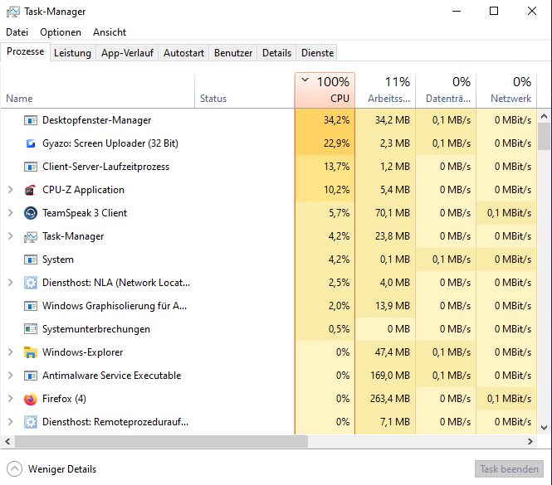Collapse view with Weniger Details arrow

pyautogui.click(x=14, y=468)
